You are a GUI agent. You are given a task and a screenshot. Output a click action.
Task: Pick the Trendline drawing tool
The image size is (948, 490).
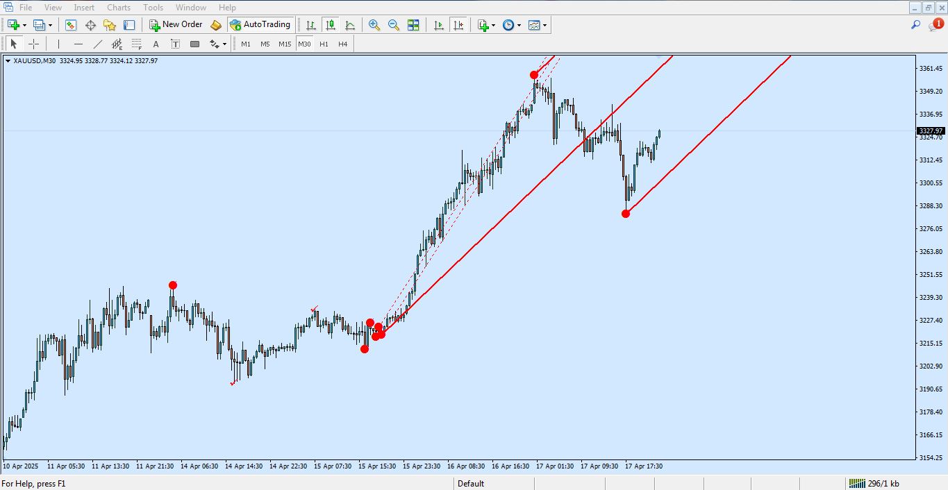point(98,44)
